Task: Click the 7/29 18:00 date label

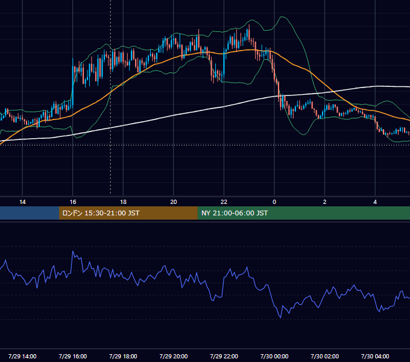Action: [123, 356]
